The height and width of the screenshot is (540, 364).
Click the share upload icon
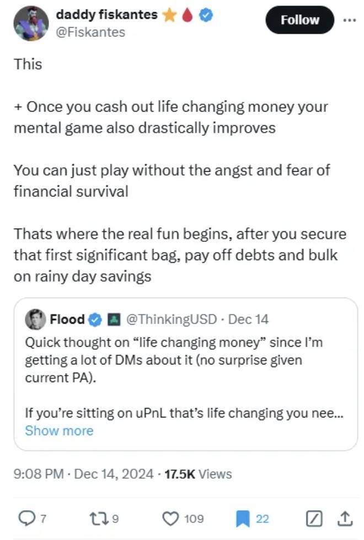click(x=344, y=518)
